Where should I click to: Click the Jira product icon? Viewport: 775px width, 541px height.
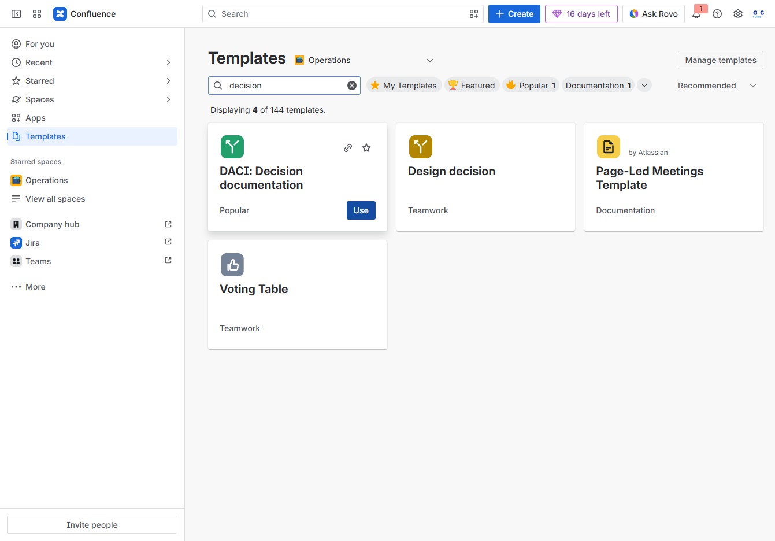click(16, 243)
